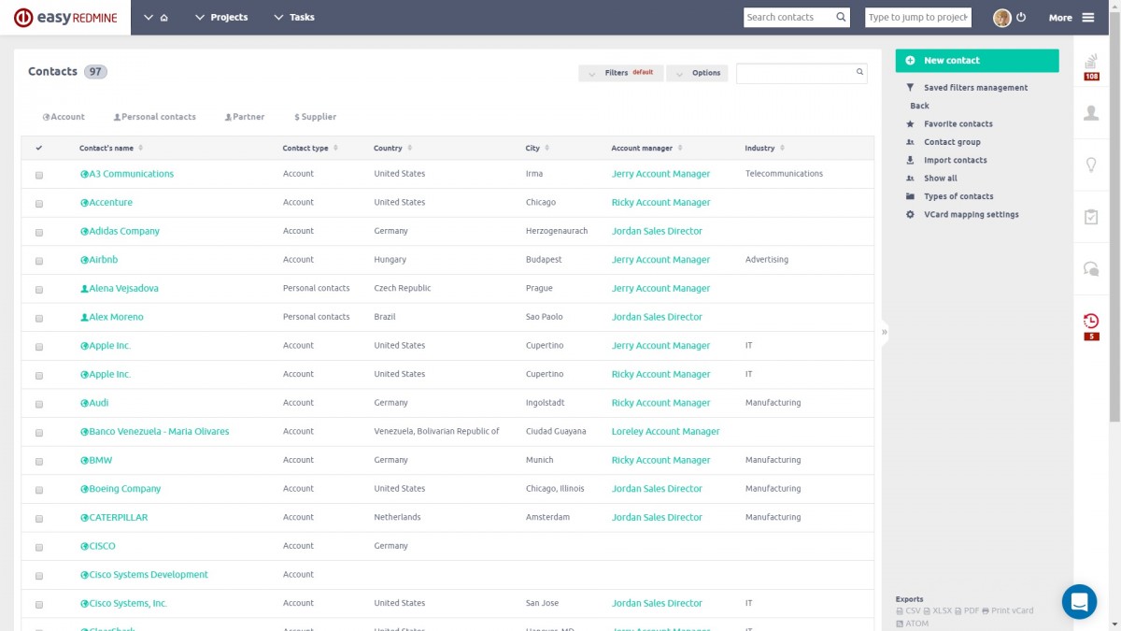Check the Adidas Company row checkbox
1121x631 pixels.
39,232
